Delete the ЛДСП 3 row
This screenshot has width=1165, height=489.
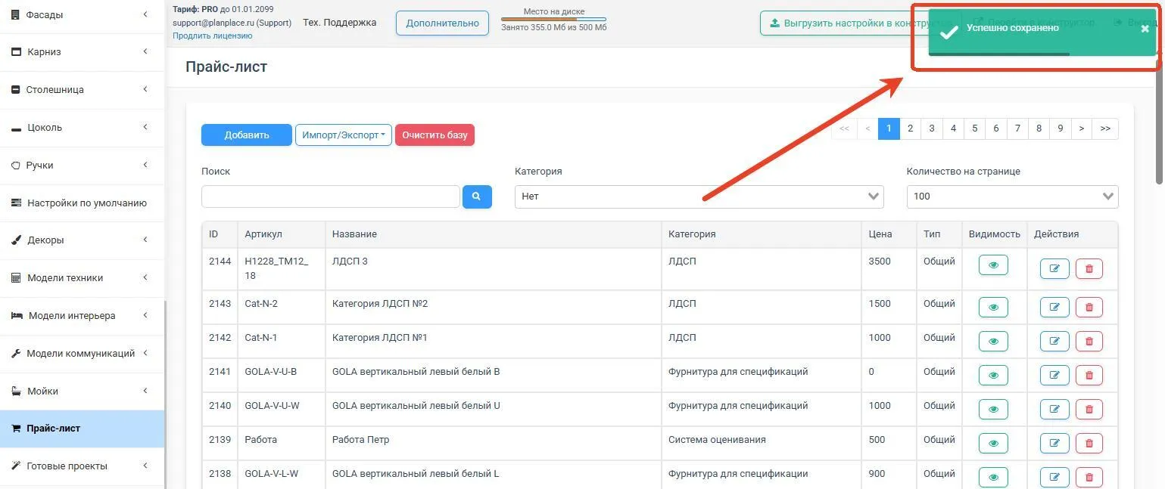[x=1089, y=268]
